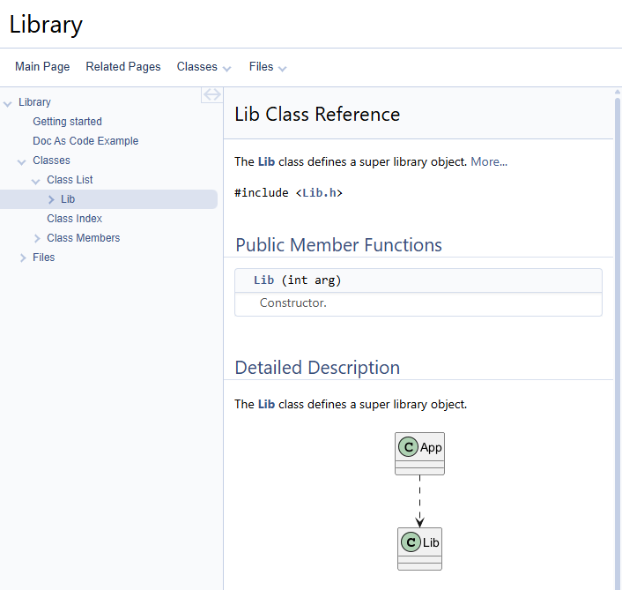Expand the Lib tree node arrow
Screen dimensions: 622x590
point(51,199)
